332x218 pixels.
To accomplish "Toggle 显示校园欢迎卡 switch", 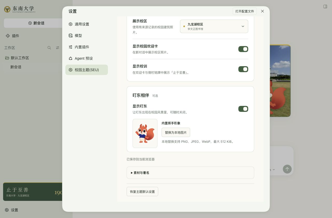I will 243,49.
